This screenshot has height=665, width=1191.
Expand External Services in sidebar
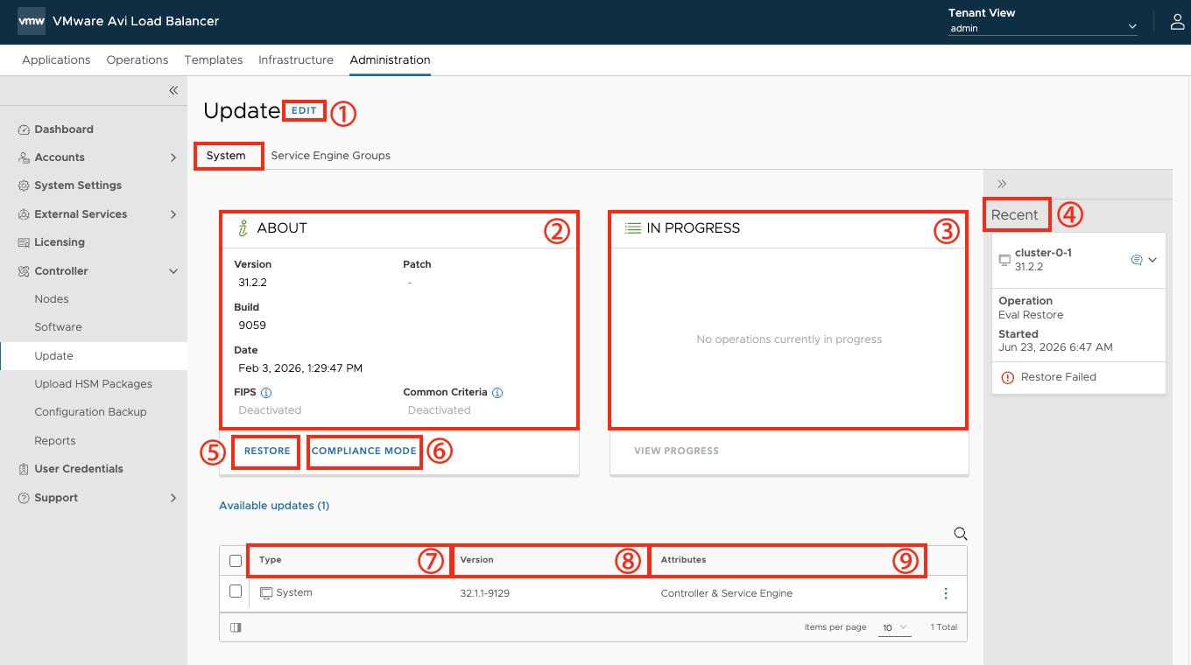pyautogui.click(x=173, y=214)
